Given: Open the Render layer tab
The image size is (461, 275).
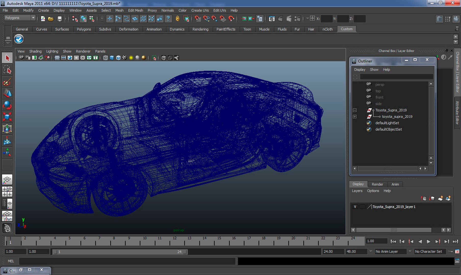Looking at the screenshot, I should [x=377, y=184].
